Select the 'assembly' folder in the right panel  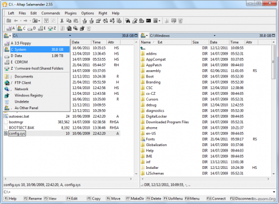click(x=153, y=71)
